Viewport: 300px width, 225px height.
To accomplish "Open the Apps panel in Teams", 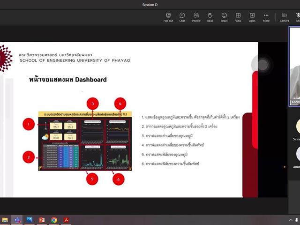I will coord(252,17).
